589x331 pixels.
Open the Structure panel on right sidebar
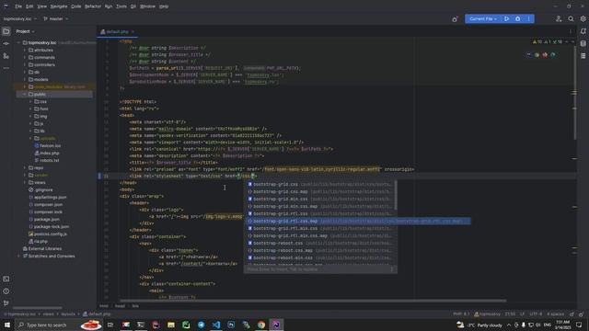click(583, 56)
